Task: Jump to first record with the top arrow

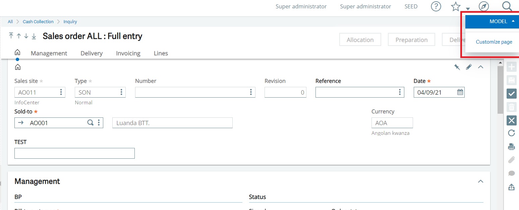Action: point(11,36)
